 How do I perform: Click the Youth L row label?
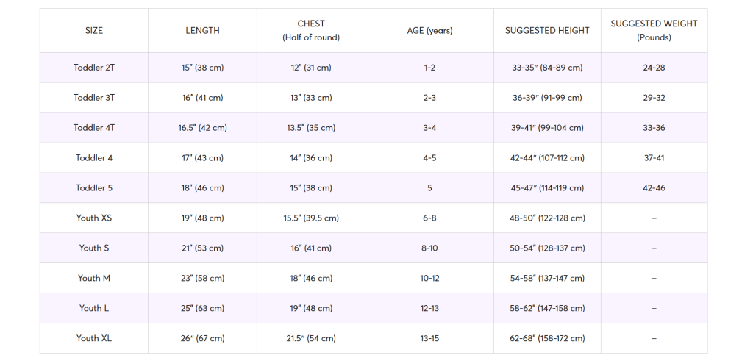[x=94, y=309]
